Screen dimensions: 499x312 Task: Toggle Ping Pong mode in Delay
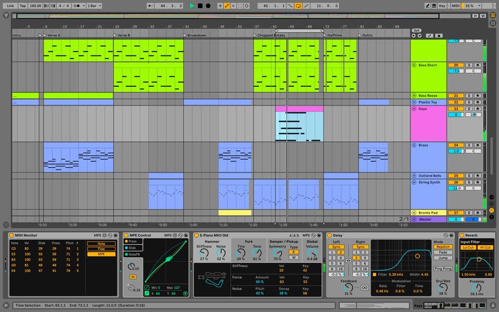point(443,269)
